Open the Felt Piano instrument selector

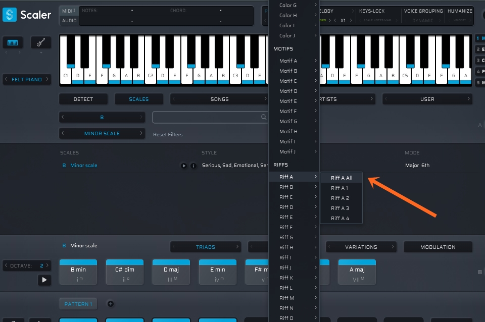(27, 79)
